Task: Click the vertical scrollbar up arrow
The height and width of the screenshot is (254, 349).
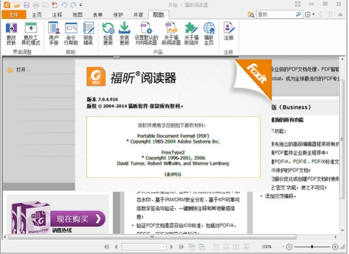Action: (x=342, y=59)
